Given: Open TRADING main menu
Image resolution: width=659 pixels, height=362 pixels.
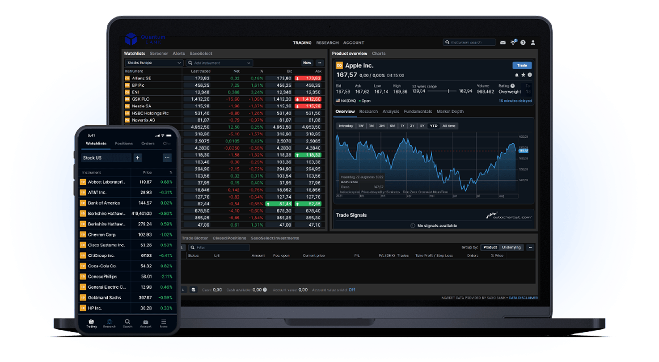Looking at the screenshot, I should tap(302, 42).
